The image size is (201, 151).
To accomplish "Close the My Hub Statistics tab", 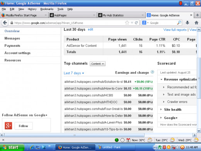I will pyautogui.click(x=143, y=15).
